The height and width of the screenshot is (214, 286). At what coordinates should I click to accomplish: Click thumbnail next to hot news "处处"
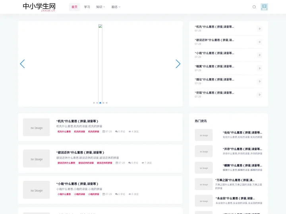(x=204, y=135)
